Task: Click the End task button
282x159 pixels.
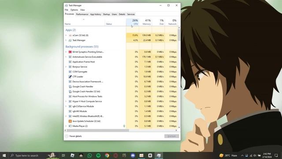Action: click(171, 136)
